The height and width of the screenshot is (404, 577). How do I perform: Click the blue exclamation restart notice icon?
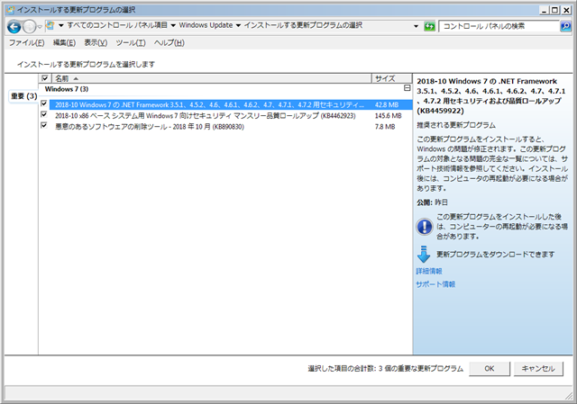pyautogui.click(x=424, y=226)
